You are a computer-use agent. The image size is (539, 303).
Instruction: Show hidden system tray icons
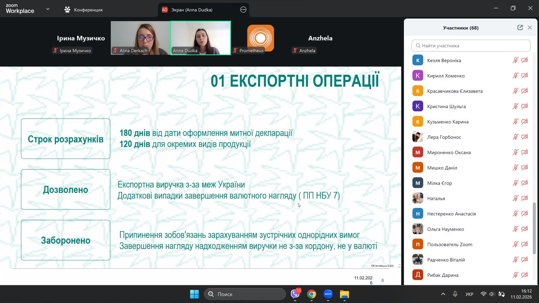pyautogui.click(x=443, y=294)
